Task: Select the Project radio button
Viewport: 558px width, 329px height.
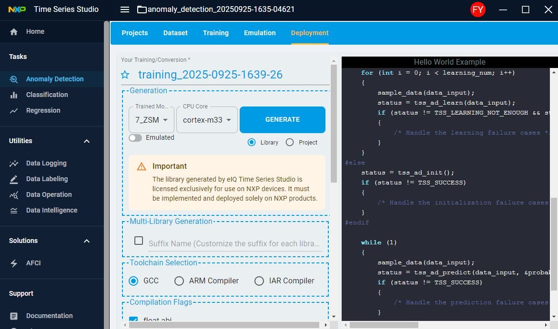Action: (290, 142)
